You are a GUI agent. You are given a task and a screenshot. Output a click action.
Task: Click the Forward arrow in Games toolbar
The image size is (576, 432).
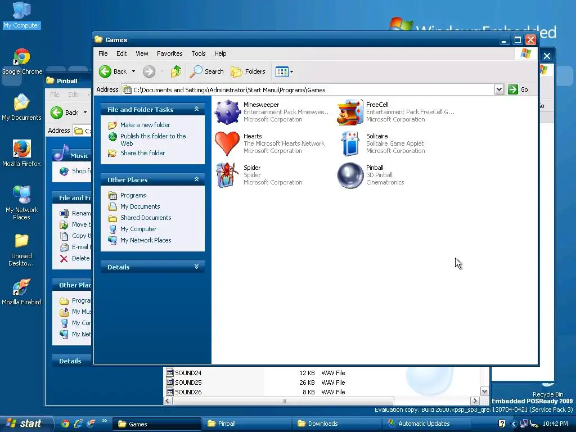pyautogui.click(x=148, y=71)
